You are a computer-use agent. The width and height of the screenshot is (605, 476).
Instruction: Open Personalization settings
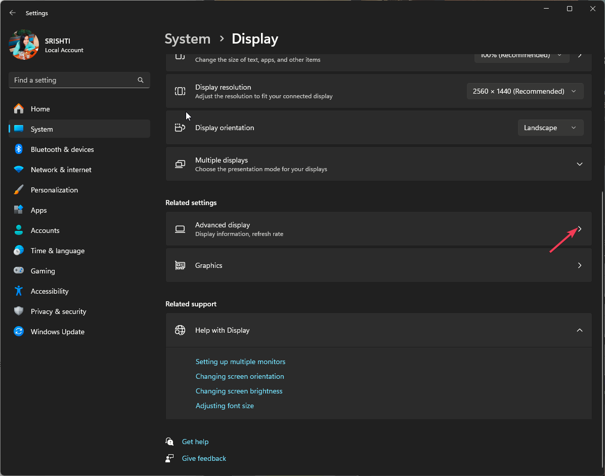(x=79, y=190)
